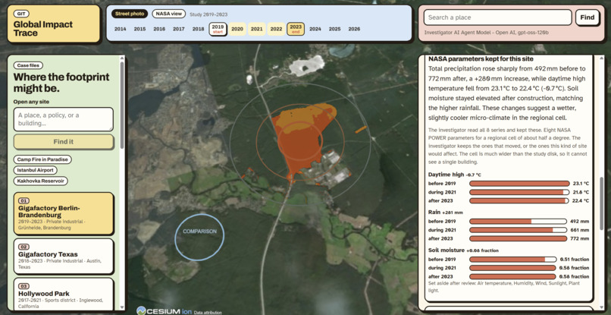Viewport: 611px width, 315px height.
Task: Select year 2022 on the timeline
Action: 276,29
